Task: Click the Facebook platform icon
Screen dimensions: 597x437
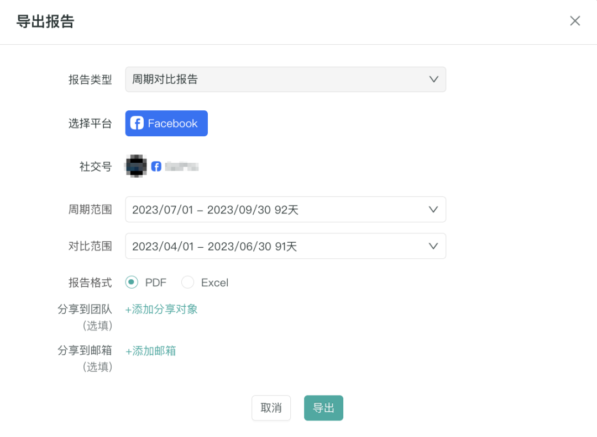Action: pyautogui.click(x=137, y=123)
